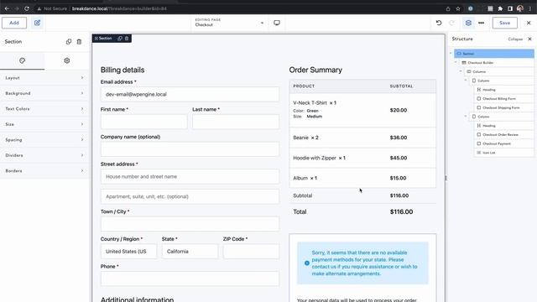Click the Billing details heading
The height and width of the screenshot is (302, 537).
(x=123, y=70)
